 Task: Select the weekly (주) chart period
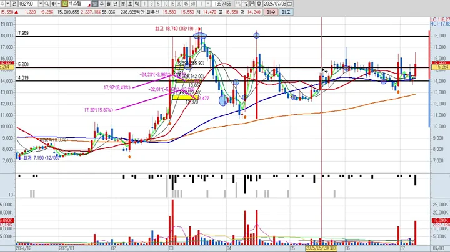pyautogui.click(x=102, y=4)
